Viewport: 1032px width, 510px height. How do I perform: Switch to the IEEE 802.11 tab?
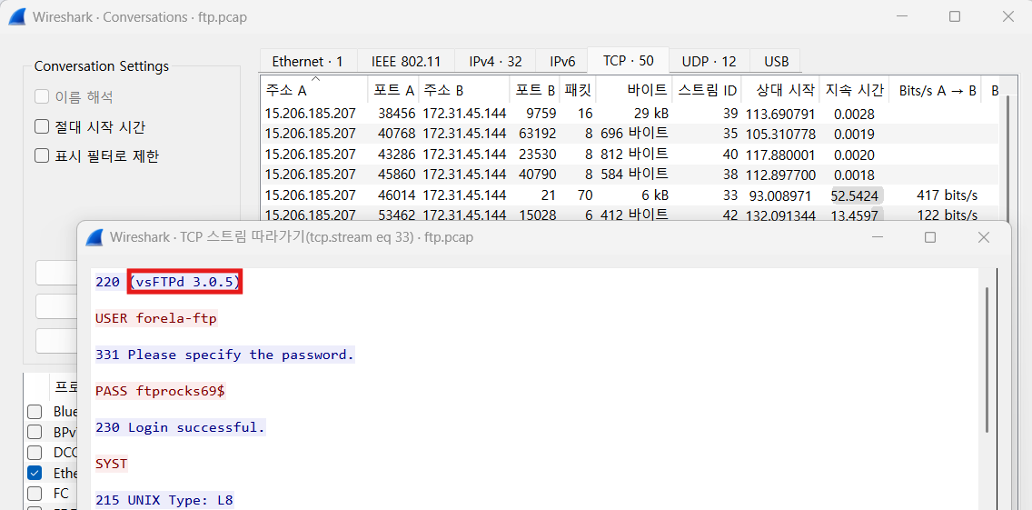tap(405, 61)
